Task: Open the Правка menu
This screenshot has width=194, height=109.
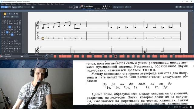Action: [7, 4]
